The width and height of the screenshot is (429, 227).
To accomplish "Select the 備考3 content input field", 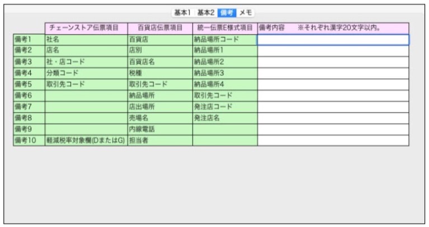I will [333, 62].
